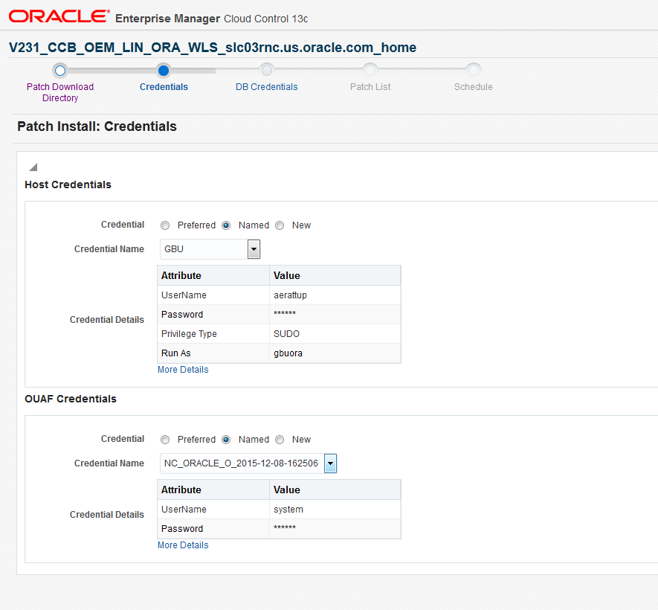
Task: Click the Oracle logo
Action: (59, 16)
